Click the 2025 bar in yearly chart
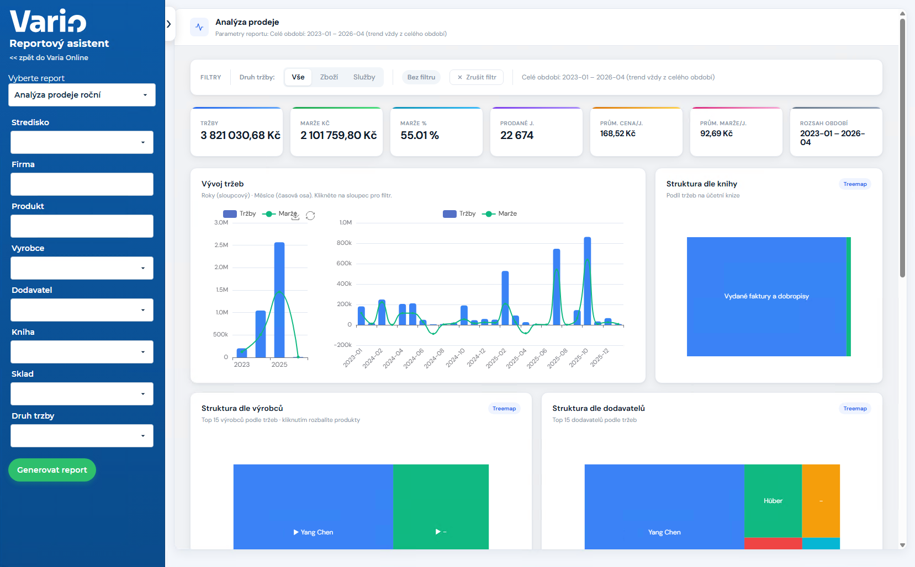 click(279, 299)
